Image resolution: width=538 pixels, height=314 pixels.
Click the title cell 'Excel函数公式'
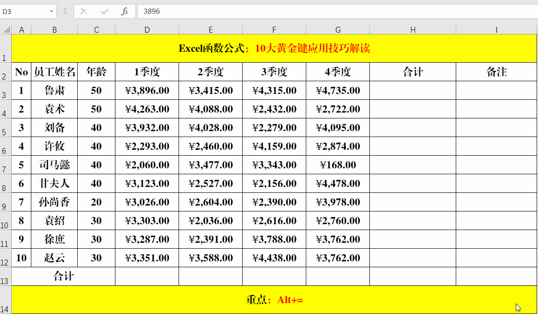click(x=274, y=49)
